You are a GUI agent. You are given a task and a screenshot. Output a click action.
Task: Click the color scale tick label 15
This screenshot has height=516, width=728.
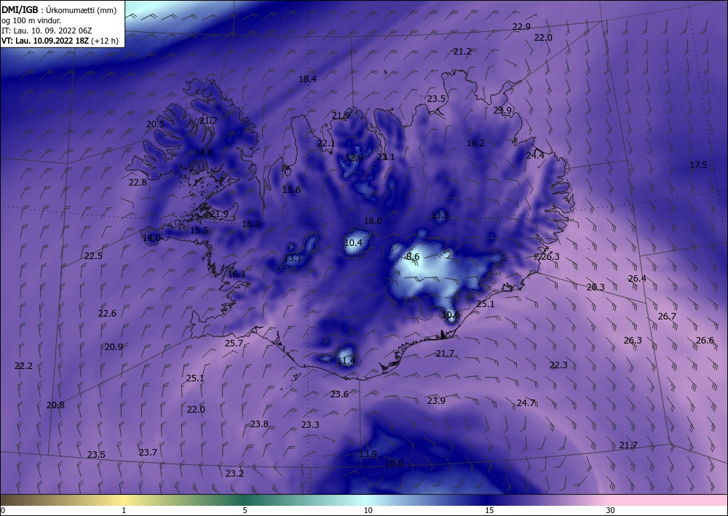(x=489, y=510)
